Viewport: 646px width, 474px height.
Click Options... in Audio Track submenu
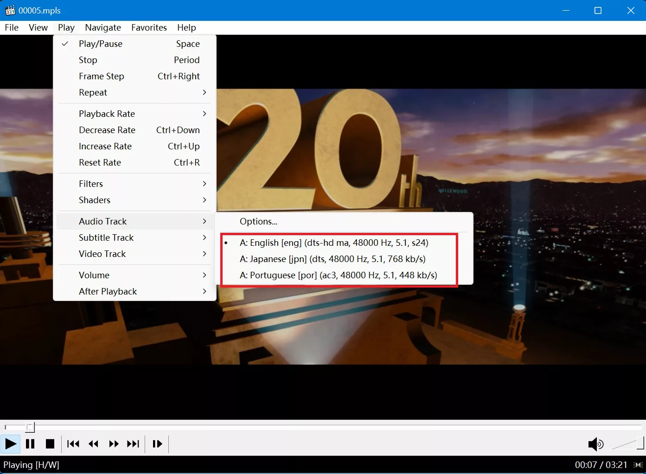coord(258,221)
